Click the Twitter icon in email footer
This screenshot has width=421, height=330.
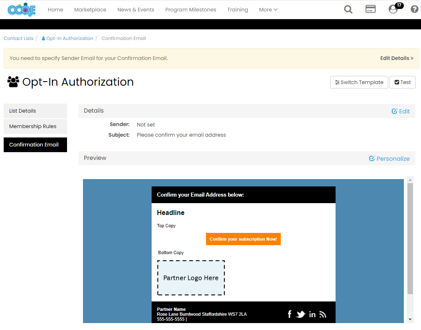click(301, 314)
